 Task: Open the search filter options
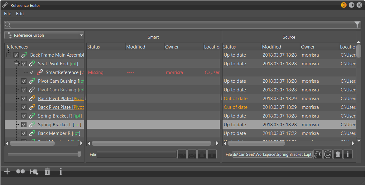[x=357, y=25]
